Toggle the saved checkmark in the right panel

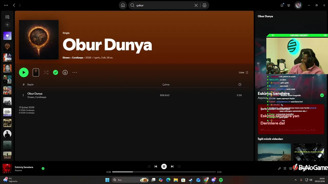(x=322, y=95)
